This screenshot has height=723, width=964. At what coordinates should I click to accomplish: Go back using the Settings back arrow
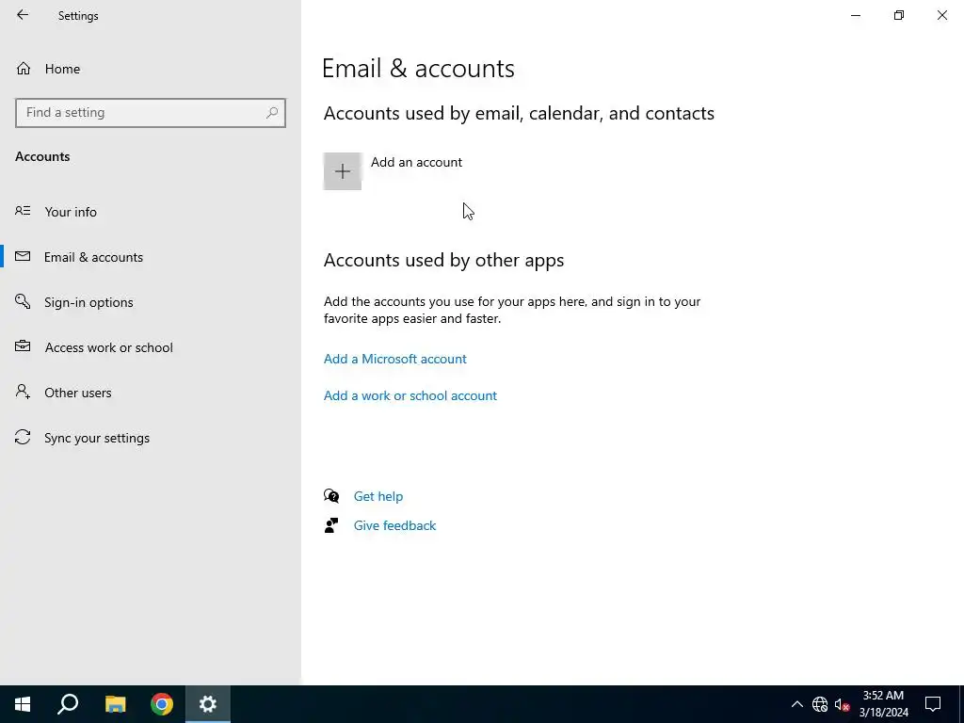(x=23, y=15)
